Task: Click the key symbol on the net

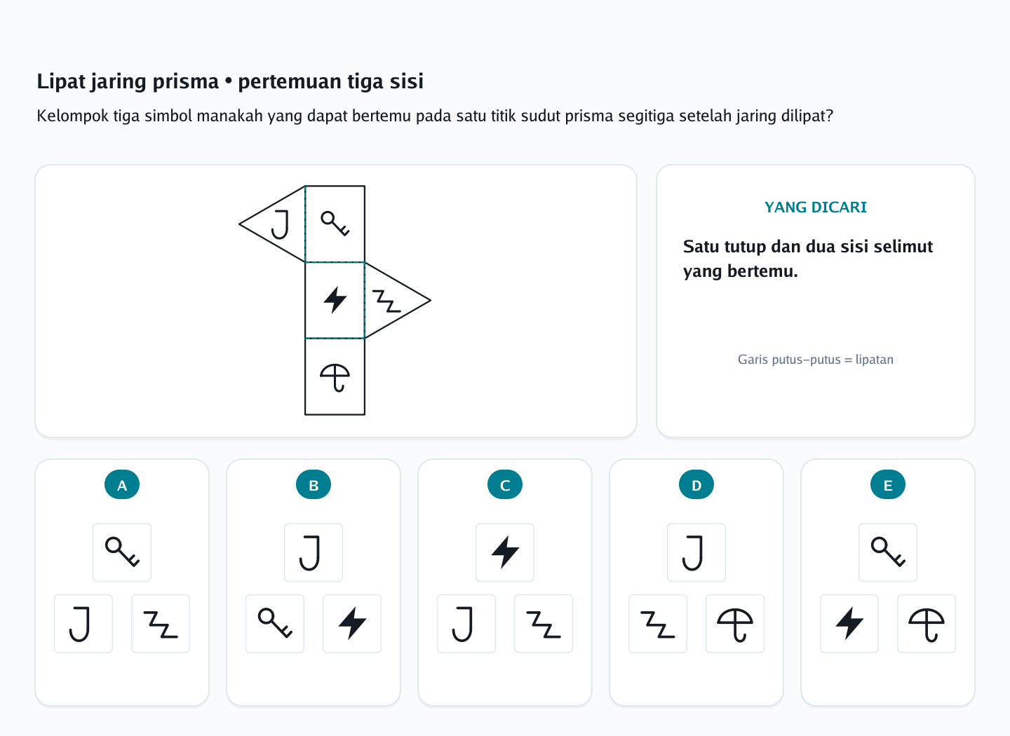Action: [335, 224]
